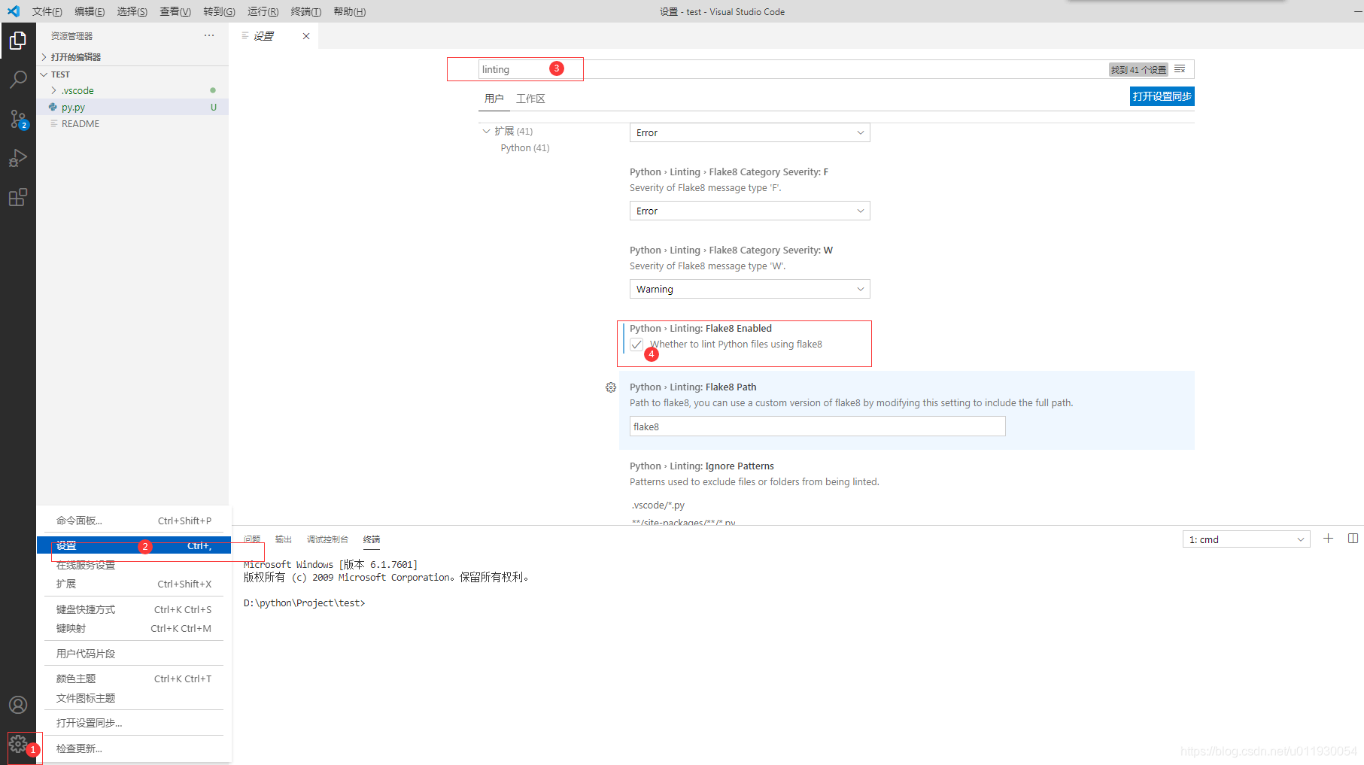Open the File menu
The width and height of the screenshot is (1364, 765).
coord(47,11)
